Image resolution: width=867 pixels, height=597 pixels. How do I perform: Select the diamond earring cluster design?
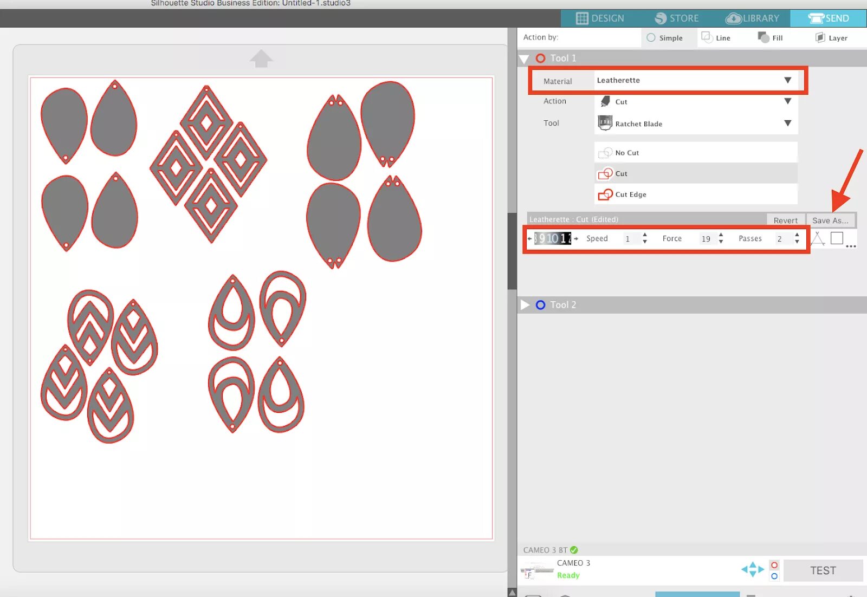(209, 164)
